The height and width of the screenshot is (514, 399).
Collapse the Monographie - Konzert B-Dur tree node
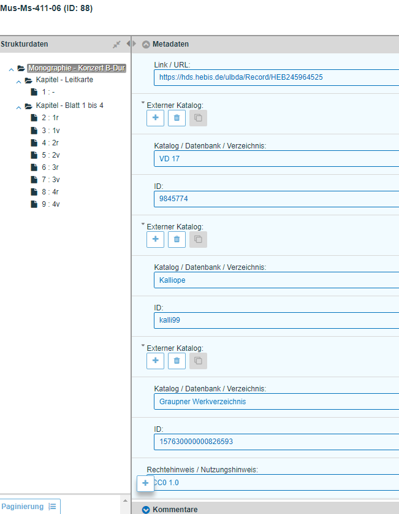[x=11, y=69]
